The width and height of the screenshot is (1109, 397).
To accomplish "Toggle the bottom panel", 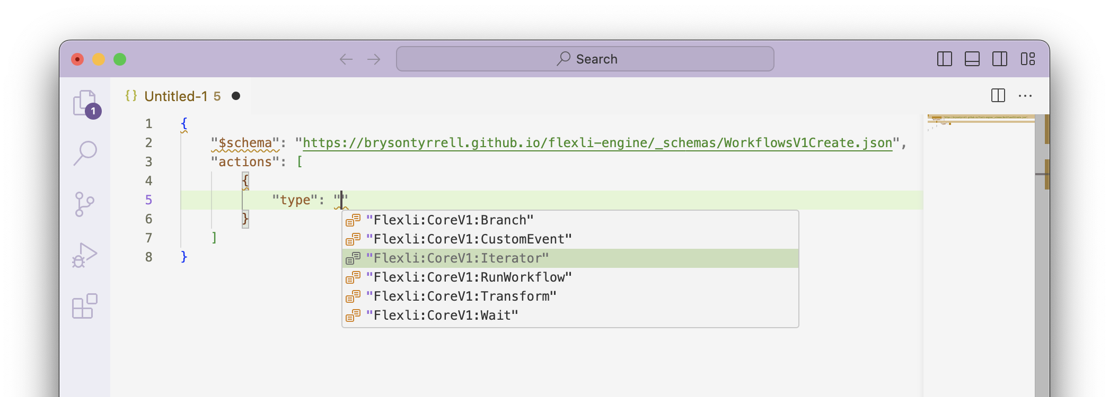I will (972, 59).
